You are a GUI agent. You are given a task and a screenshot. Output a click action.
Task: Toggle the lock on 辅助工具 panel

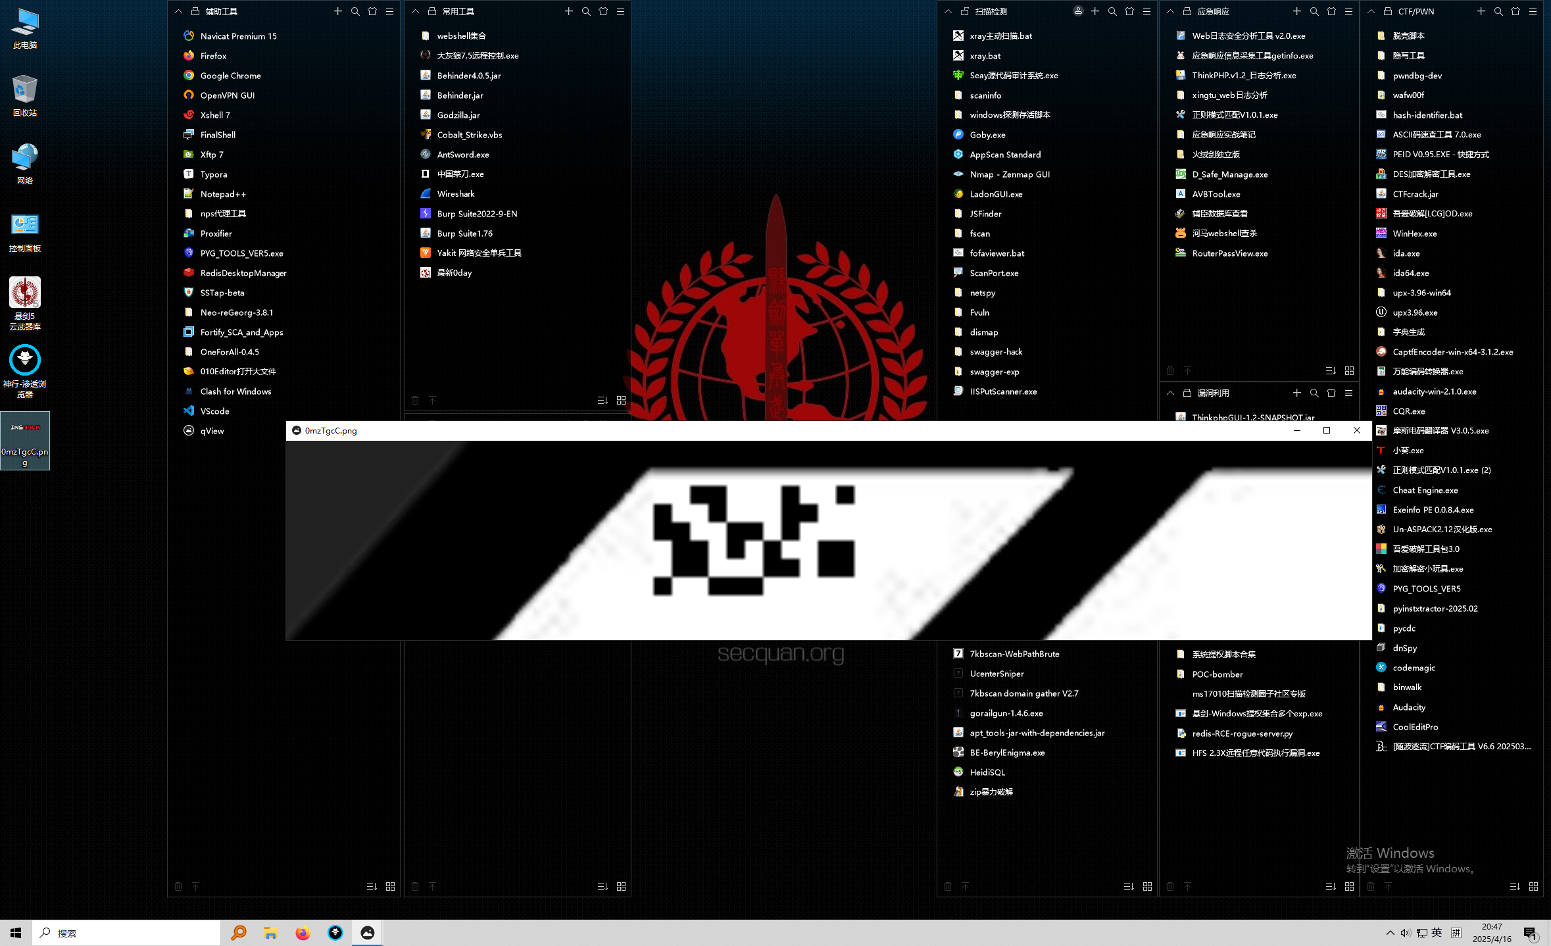coord(195,11)
